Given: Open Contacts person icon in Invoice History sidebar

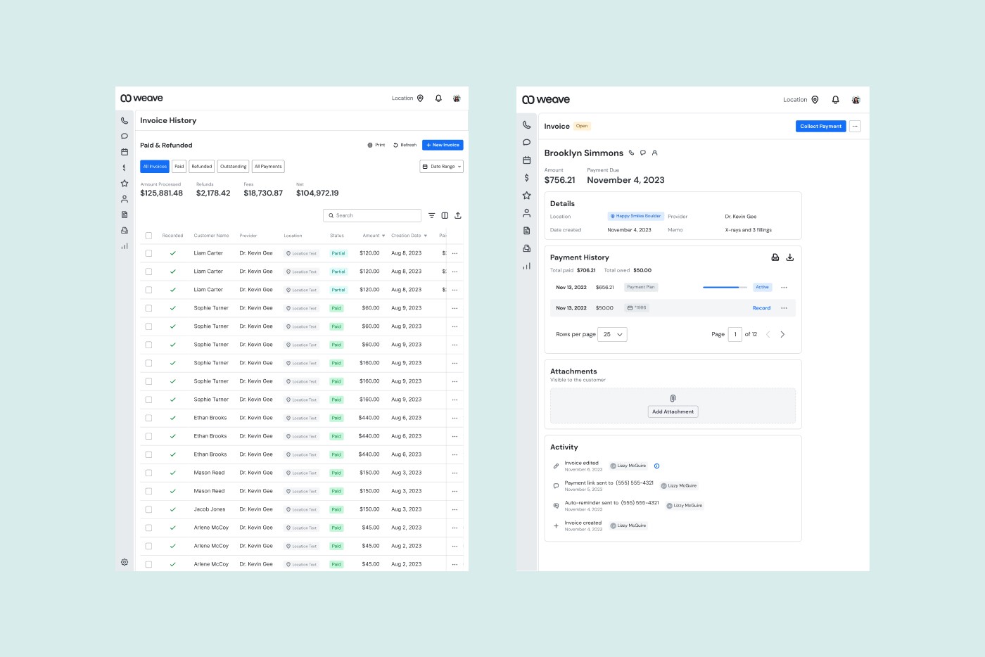Looking at the screenshot, I should click(125, 199).
